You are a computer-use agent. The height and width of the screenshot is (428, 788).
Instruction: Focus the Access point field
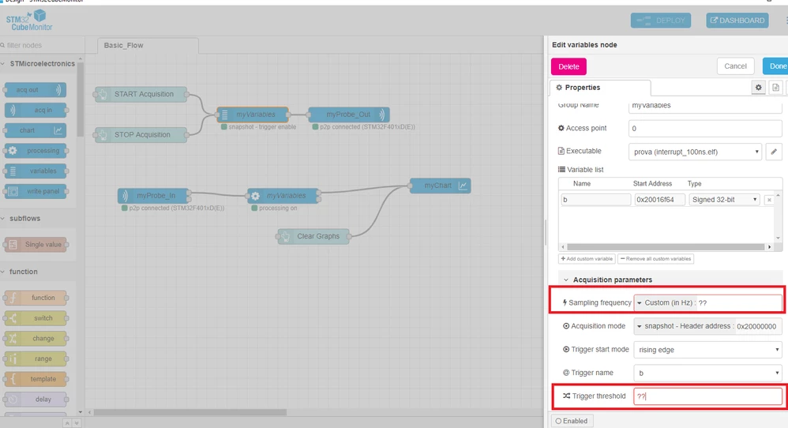click(x=705, y=129)
